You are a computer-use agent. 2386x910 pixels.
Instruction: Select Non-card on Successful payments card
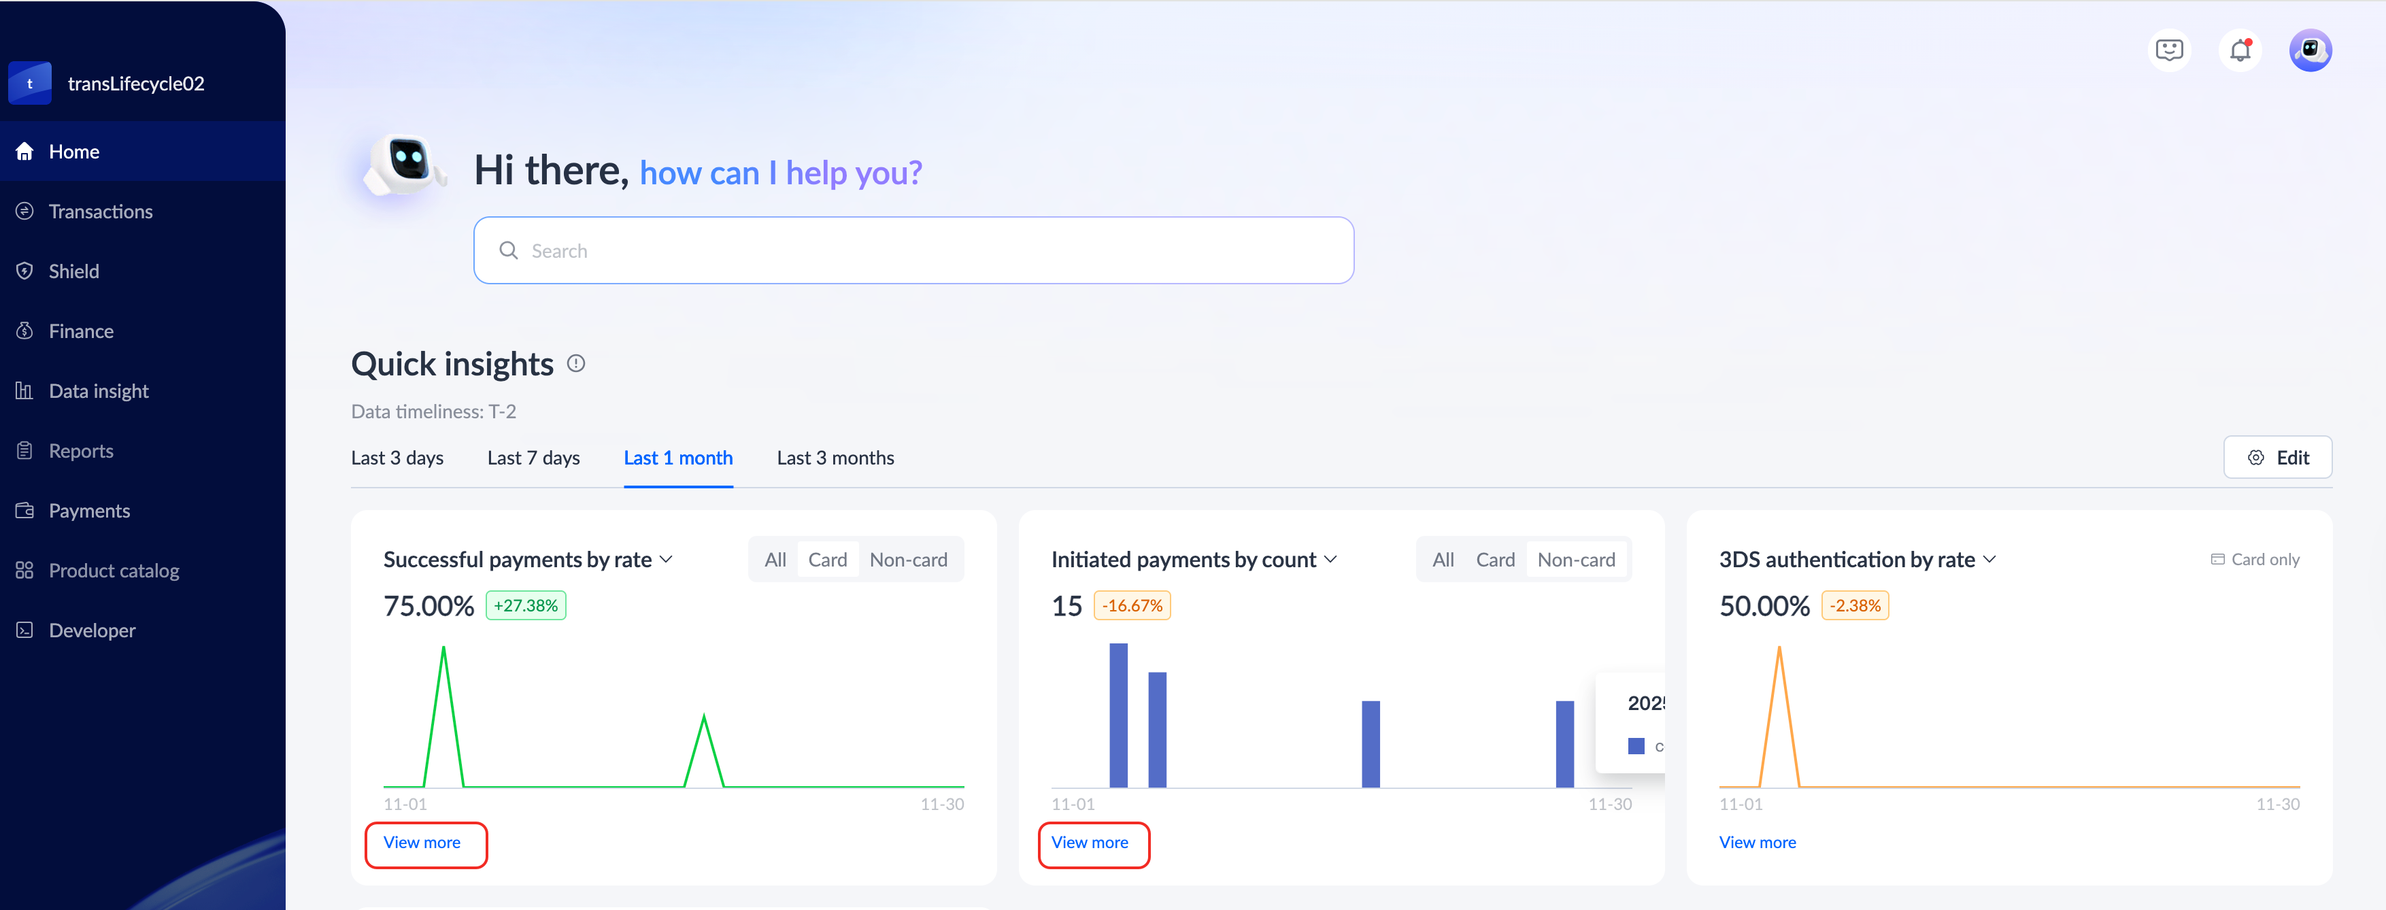point(908,559)
